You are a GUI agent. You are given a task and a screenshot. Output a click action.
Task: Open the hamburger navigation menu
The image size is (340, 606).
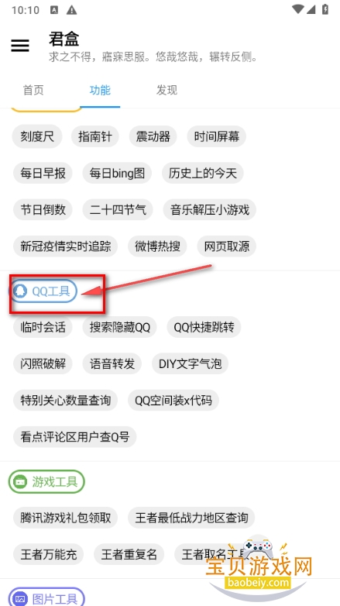coord(20,46)
